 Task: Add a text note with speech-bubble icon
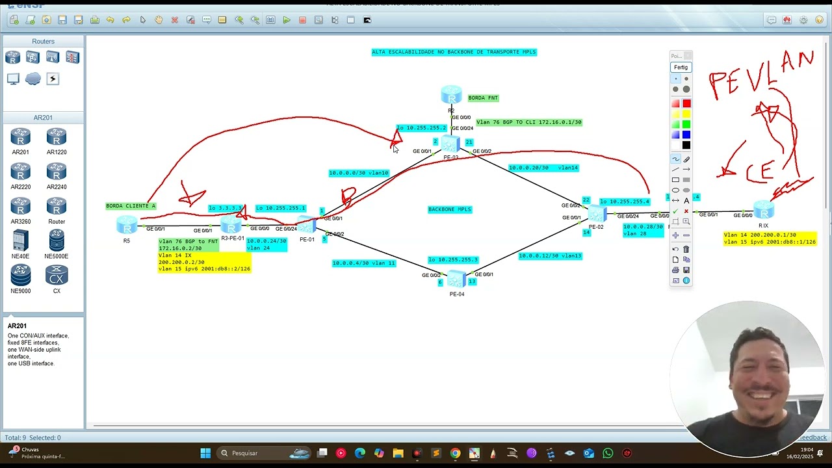pos(207,20)
